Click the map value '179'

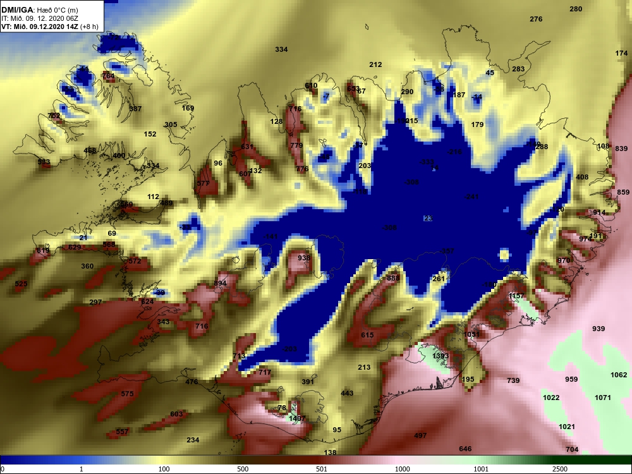(477, 125)
